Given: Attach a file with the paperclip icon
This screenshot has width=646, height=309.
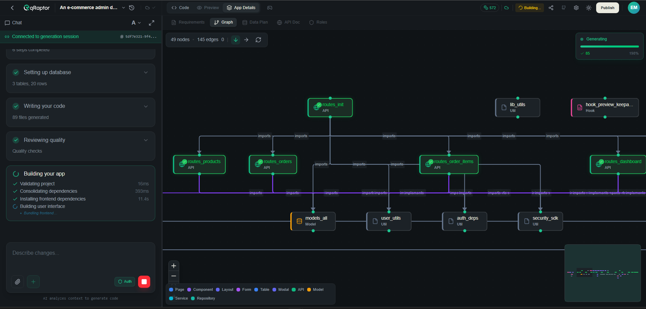Looking at the screenshot, I should tap(18, 282).
